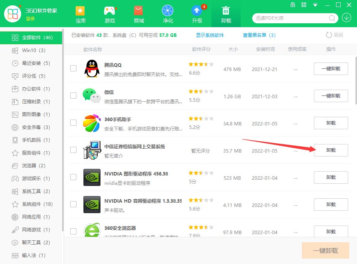Viewport: 357px width, 264px height.
Task: Select 最近安装 (5) category
Action: click(31, 63)
